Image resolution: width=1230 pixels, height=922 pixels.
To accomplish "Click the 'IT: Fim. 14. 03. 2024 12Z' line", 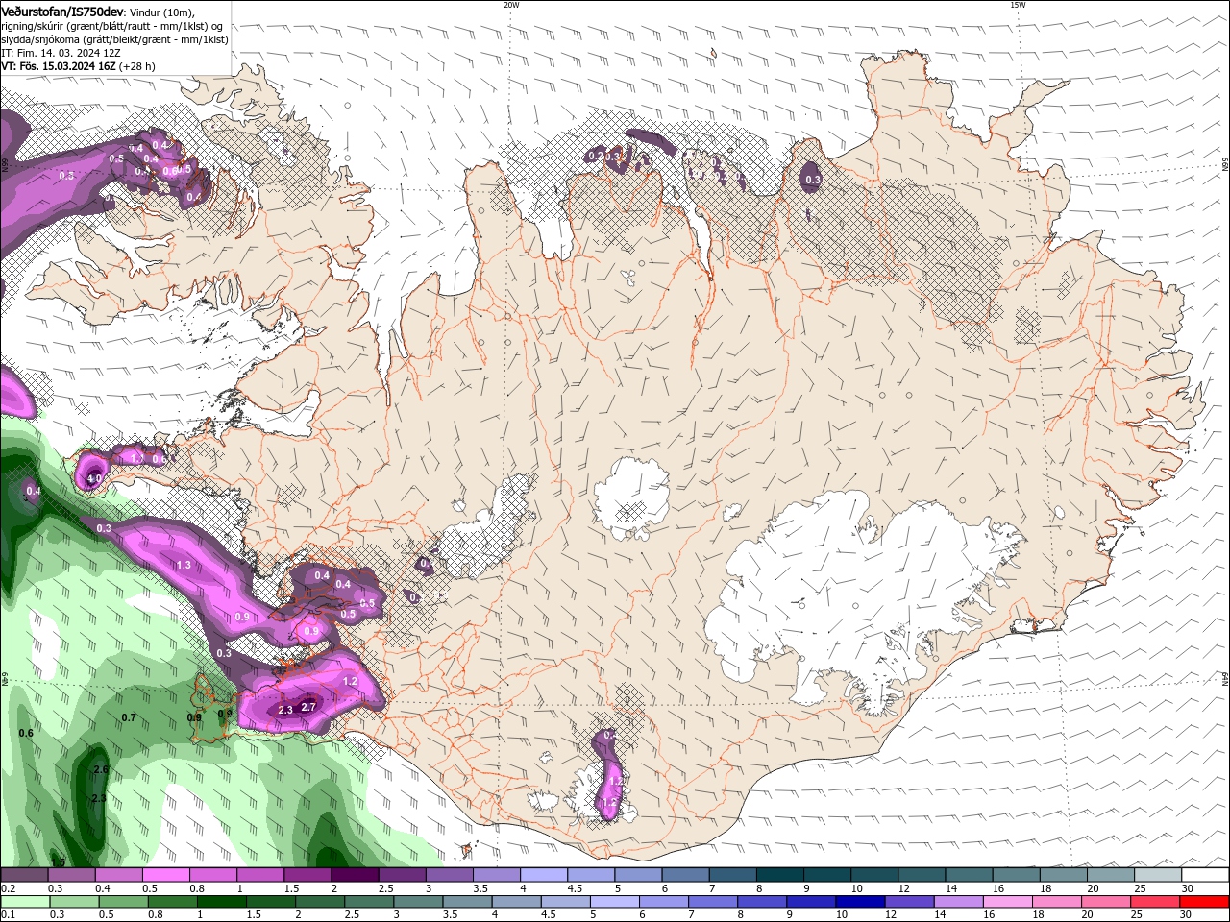I will pos(61,53).
